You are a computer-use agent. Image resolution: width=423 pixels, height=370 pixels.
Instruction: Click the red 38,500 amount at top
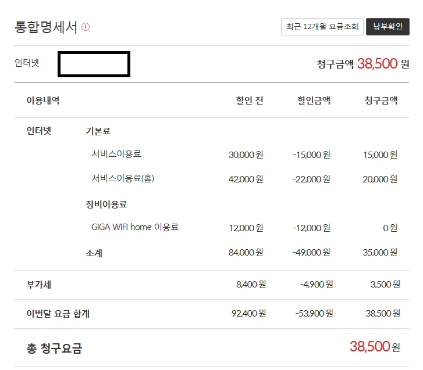[x=377, y=64]
